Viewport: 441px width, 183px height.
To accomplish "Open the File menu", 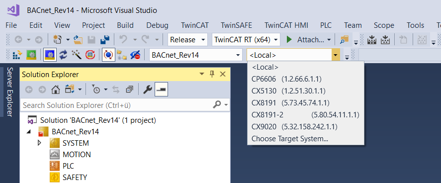I will click(11, 25).
